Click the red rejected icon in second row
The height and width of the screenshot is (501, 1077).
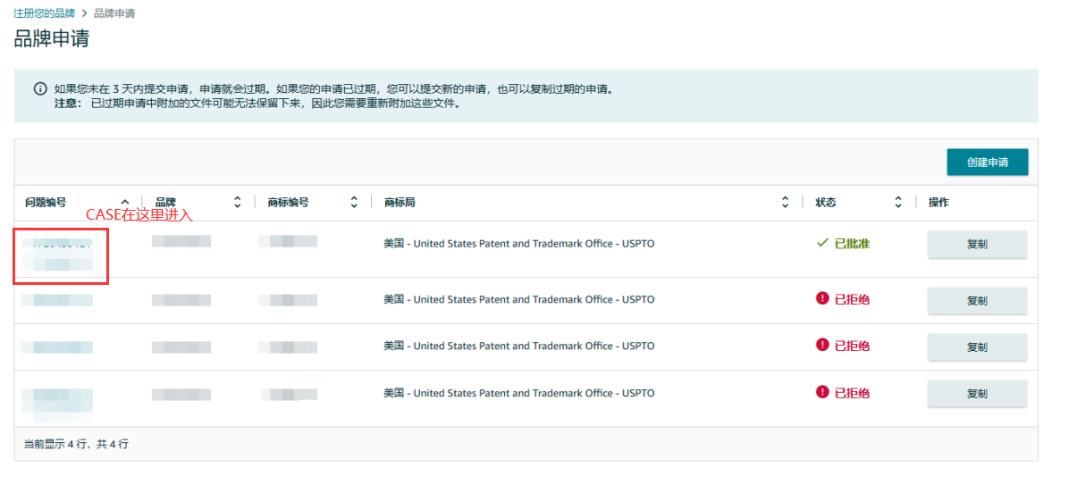tap(822, 298)
